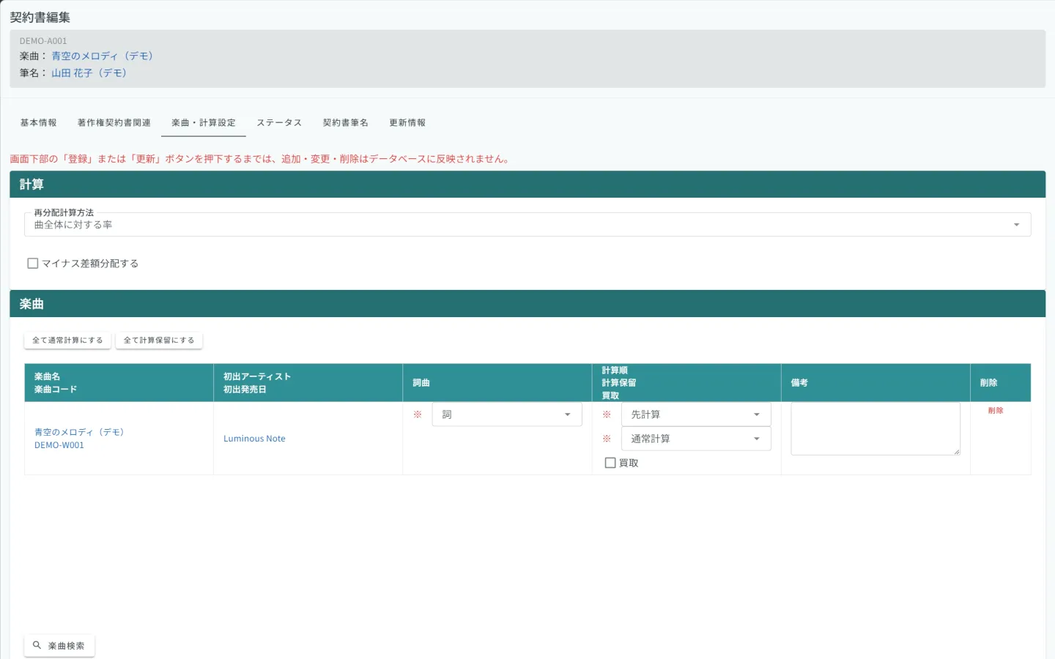Click the 初出アーティスト column header
The width and height of the screenshot is (1055, 659).
(x=308, y=382)
